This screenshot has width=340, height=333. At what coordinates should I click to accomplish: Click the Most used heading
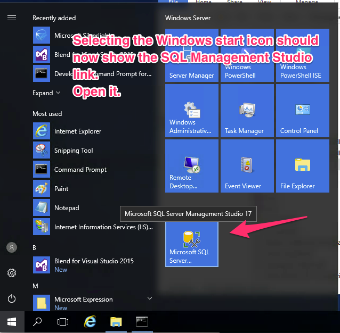click(47, 114)
